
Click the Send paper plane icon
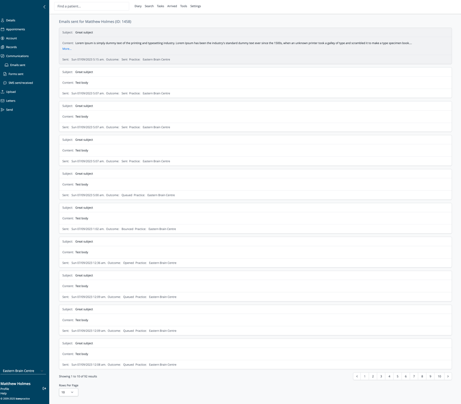tap(3, 110)
